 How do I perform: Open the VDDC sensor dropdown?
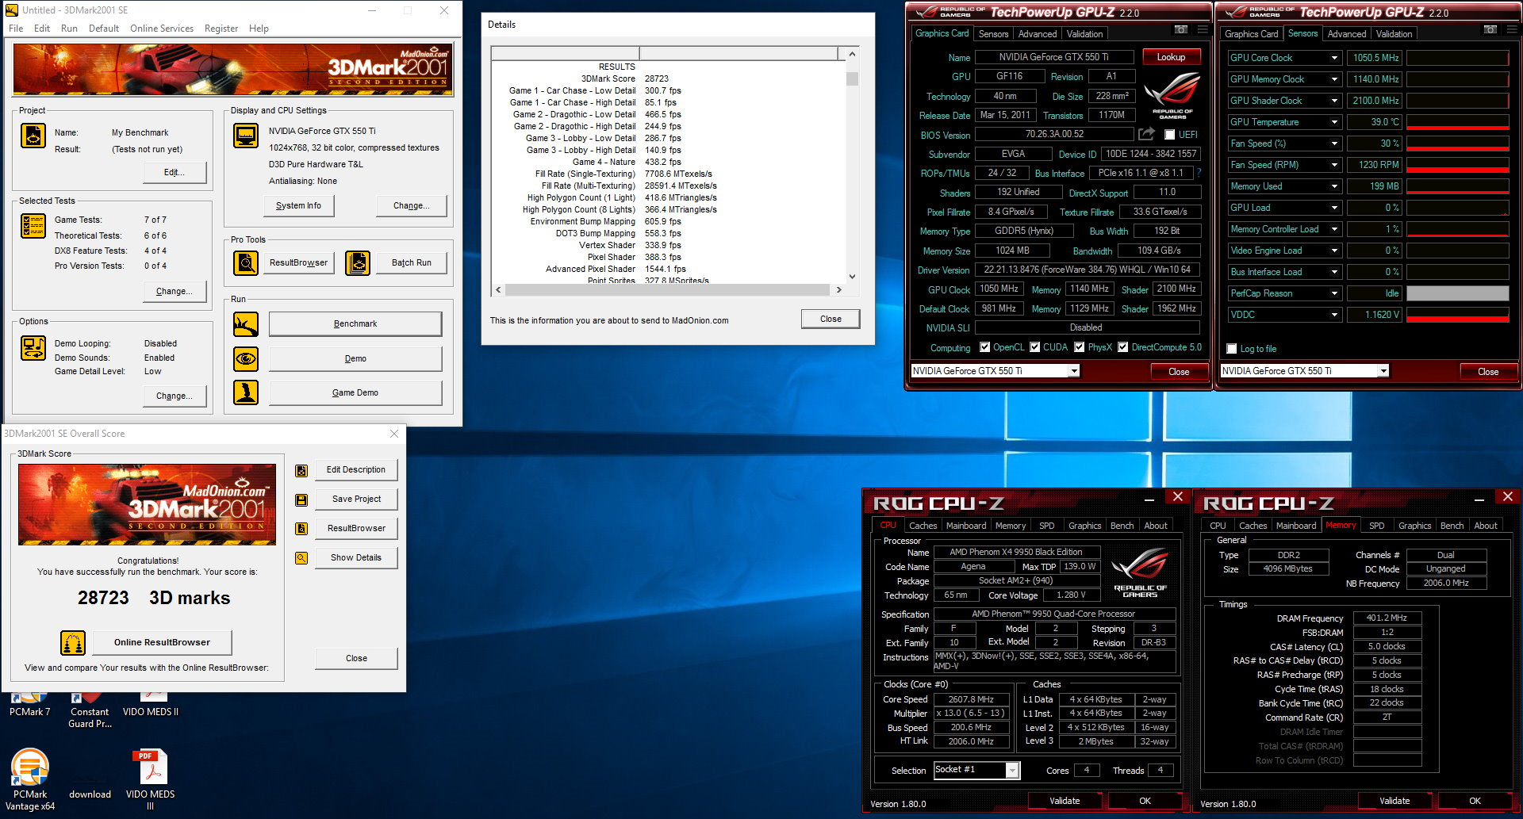pos(1335,315)
